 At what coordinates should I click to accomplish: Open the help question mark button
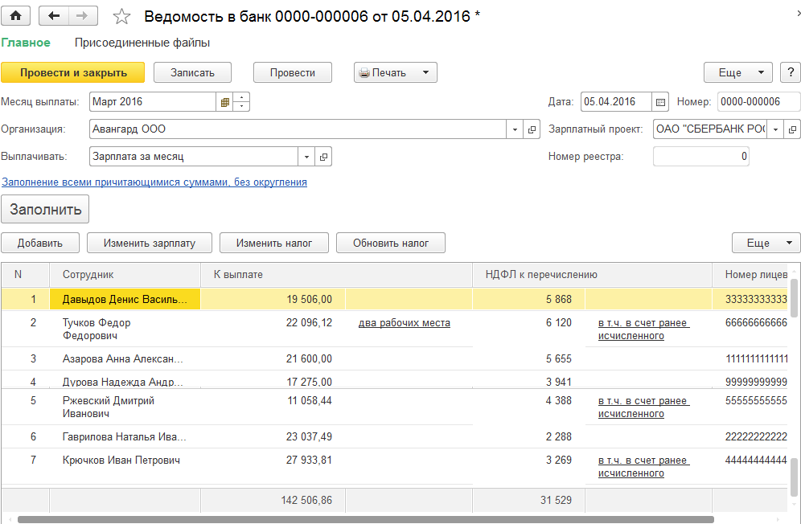pyautogui.click(x=790, y=72)
